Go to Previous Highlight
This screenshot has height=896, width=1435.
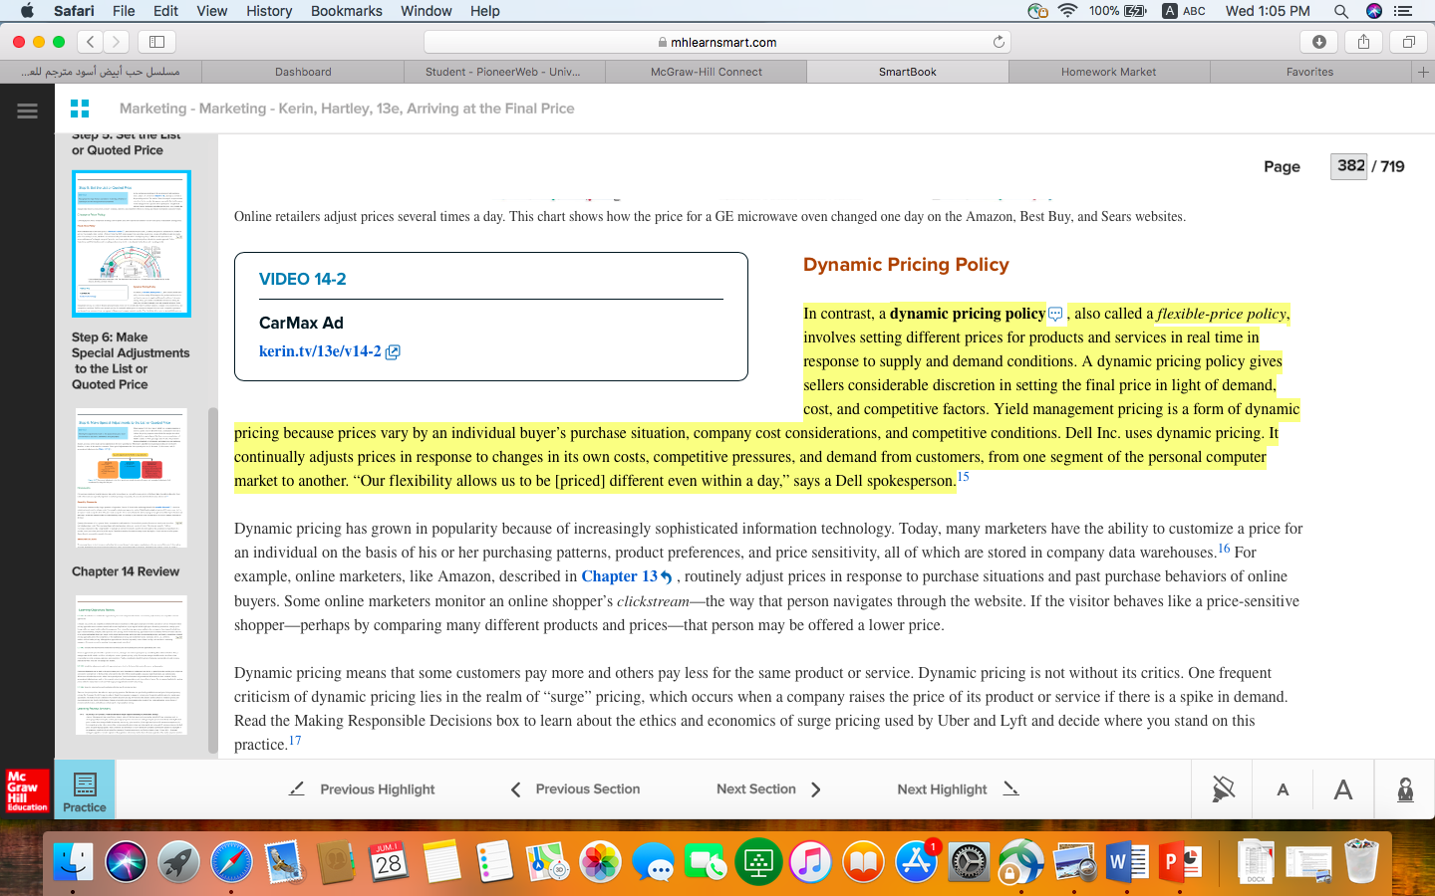(x=362, y=789)
